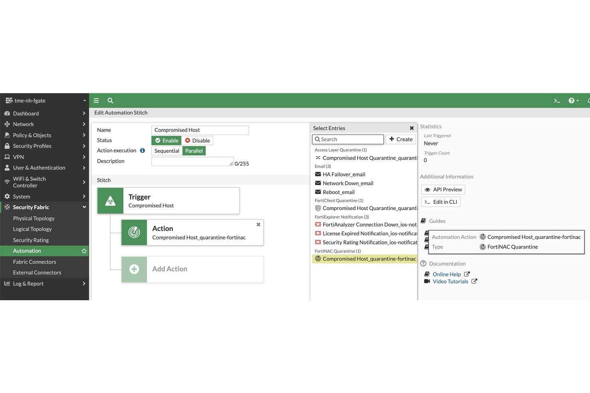Click the Network icon in the sidebar
This screenshot has height=393, width=590.
click(7, 124)
